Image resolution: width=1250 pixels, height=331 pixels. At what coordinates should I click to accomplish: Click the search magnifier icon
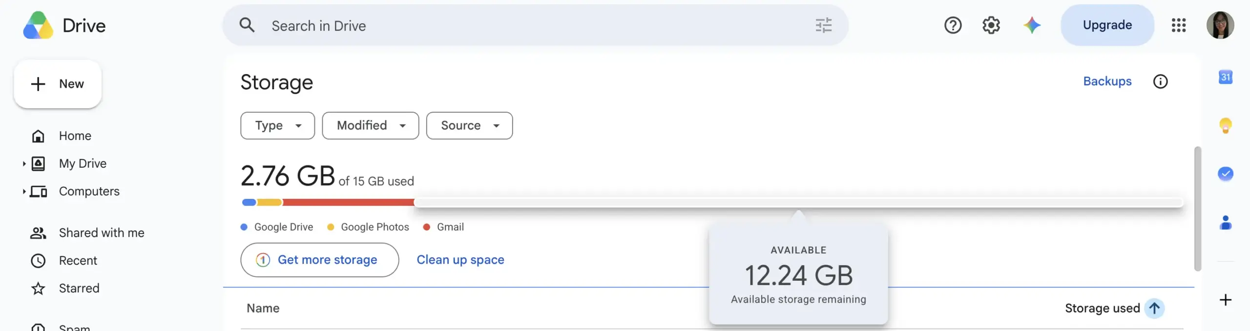click(x=247, y=25)
